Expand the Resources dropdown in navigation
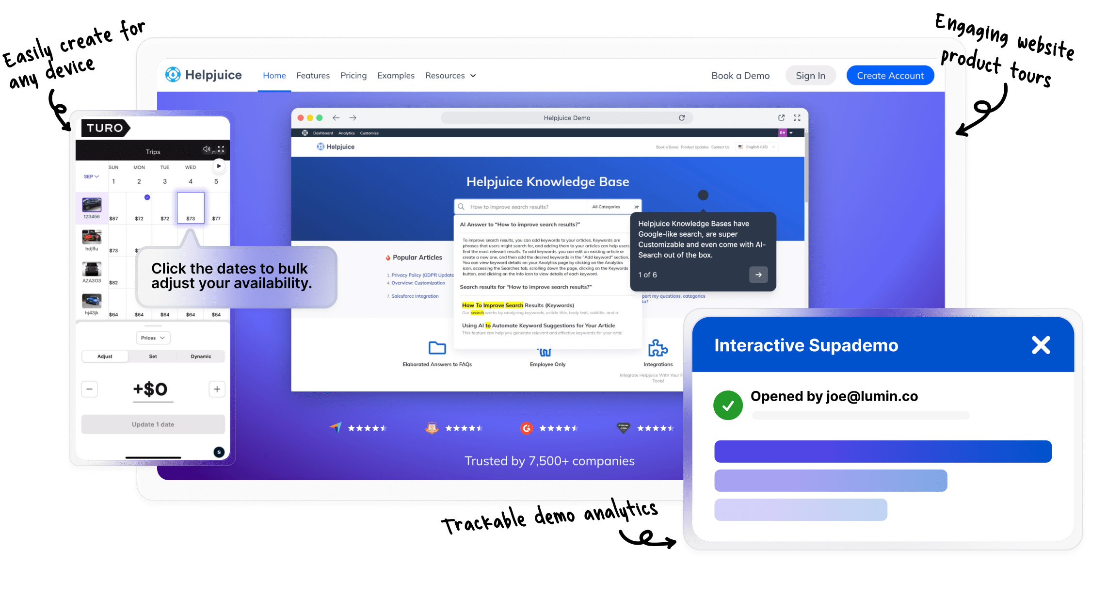Image resolution: width=1107 pixels, height=599 pixels. click(451, 76)
